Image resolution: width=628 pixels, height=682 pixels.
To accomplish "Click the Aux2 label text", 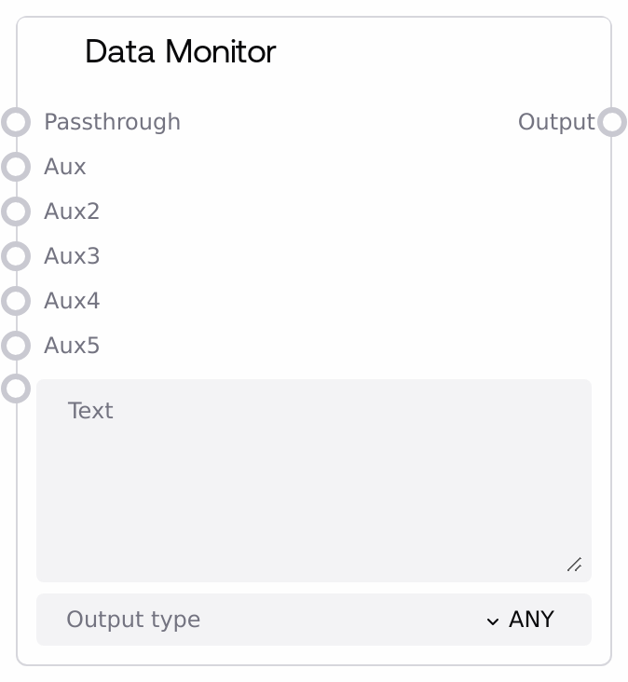I will (x=72, y=211).
